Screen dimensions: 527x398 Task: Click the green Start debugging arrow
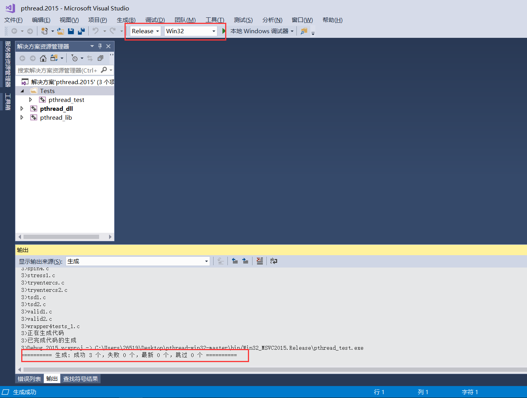tap(224, 30)
